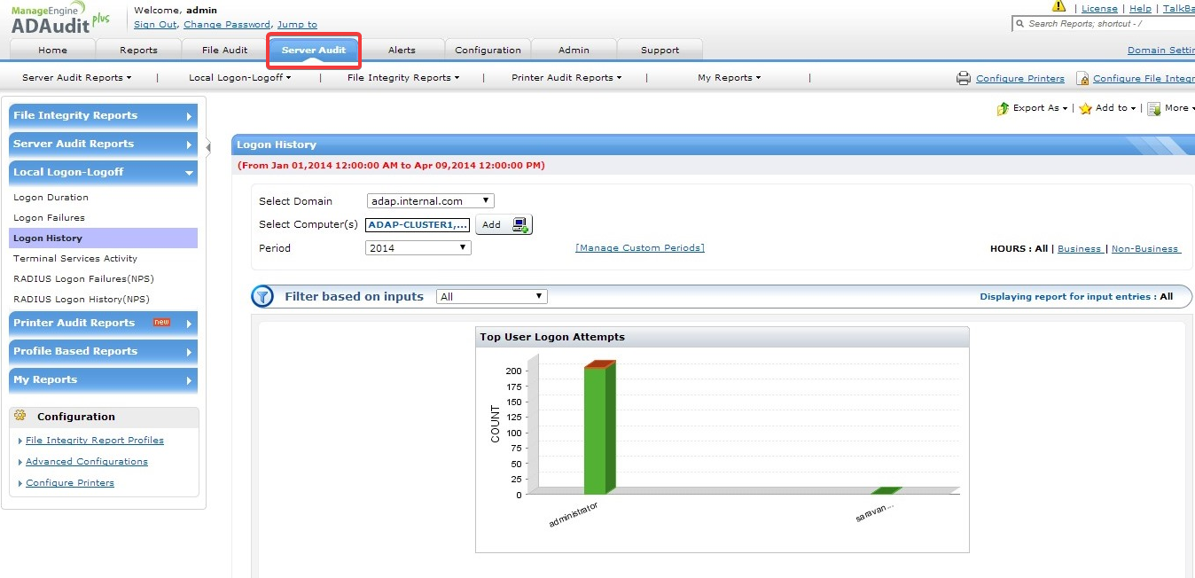1195x578 pixels.
Task: Click the blue filter funnel icon
Action: [262, 297]
